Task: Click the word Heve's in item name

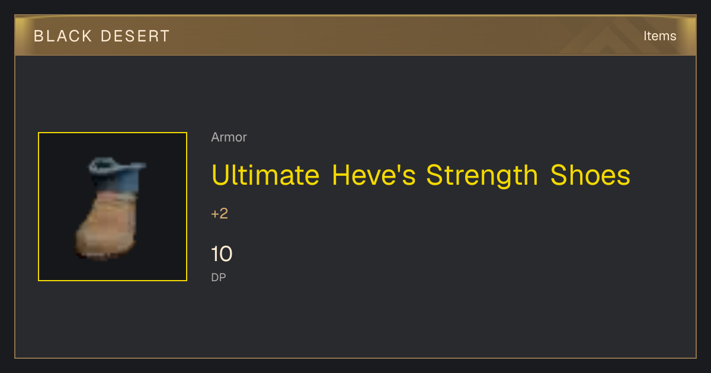Action: click(x=374, y=175)
